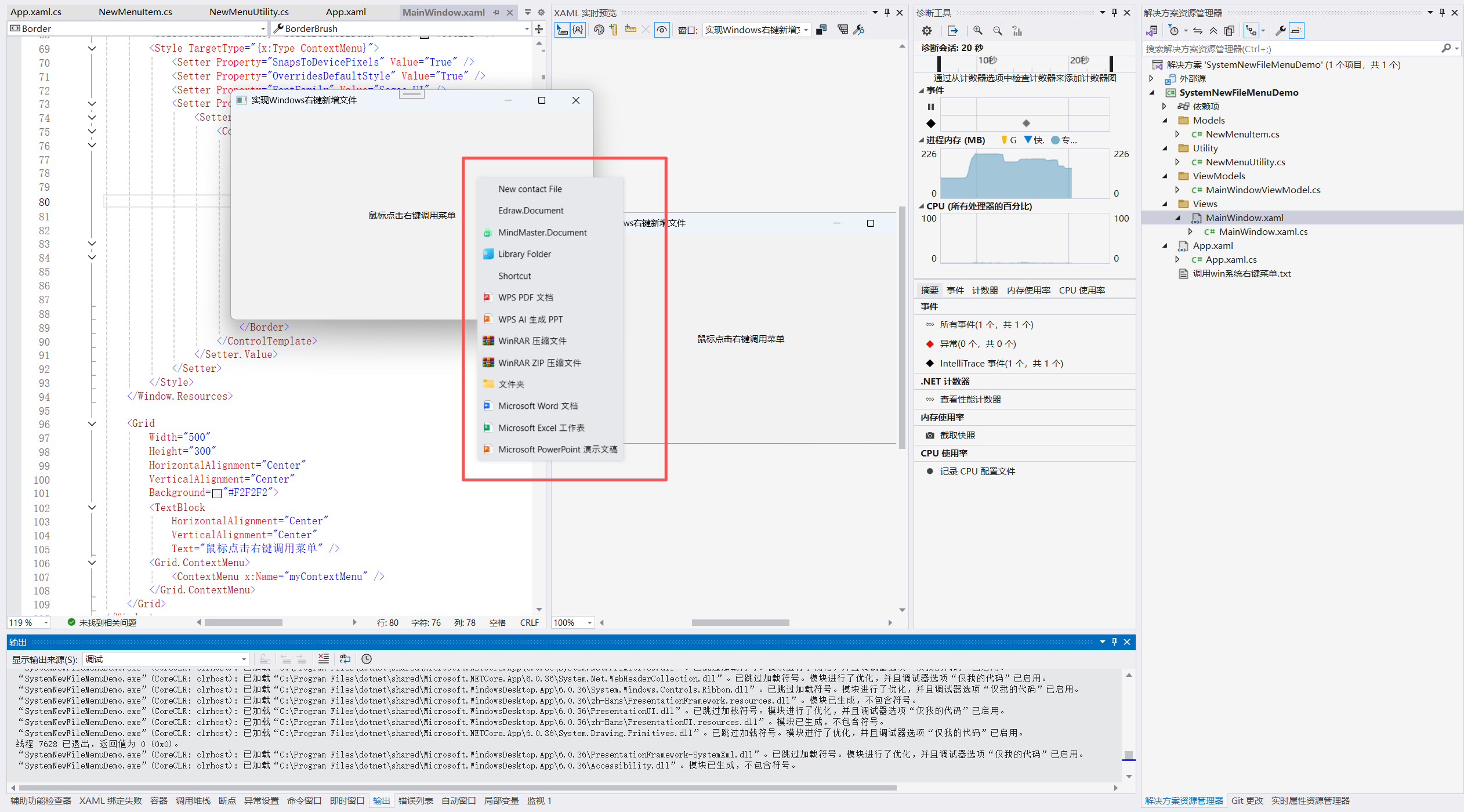Click zoom in magnifier in diagnostics tools
The height and width of the screenshot is (812, 1464).
(x=978, y=31)
